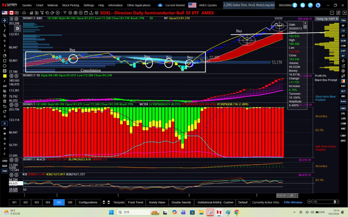Click the circled plus add icon in toolbar
The height and width of the screenshot is (217, 348).
click(80, 13)
